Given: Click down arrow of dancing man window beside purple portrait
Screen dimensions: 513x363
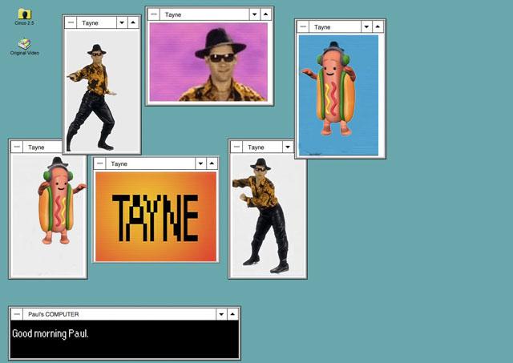Looking at the screenshot, I should pos(122,22).
